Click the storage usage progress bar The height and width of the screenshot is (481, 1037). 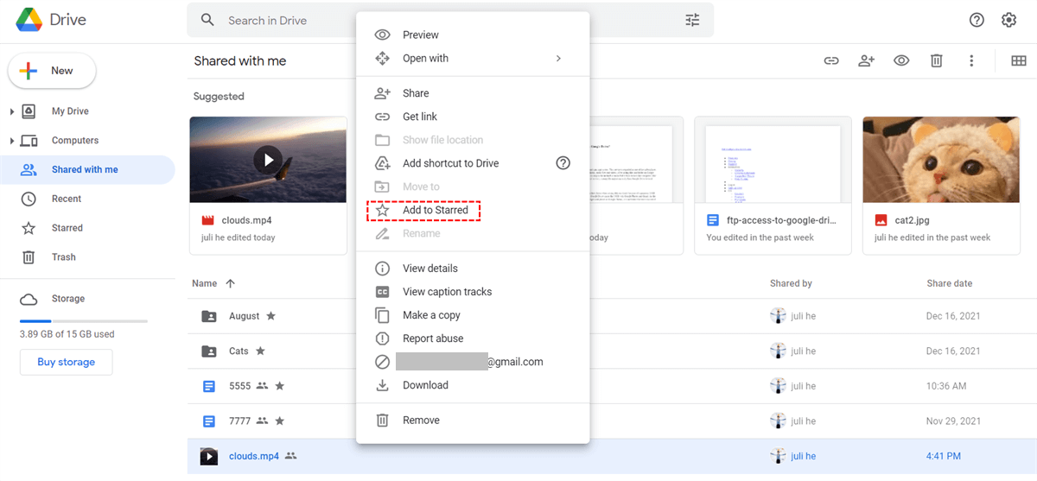83,320
